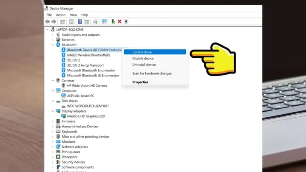Select HP Wide Vision HD Camera

pyautogui.click(x=87, y=85)
